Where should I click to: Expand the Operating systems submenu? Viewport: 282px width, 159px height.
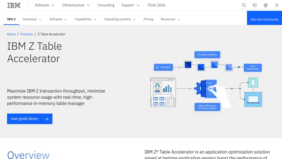120,19
